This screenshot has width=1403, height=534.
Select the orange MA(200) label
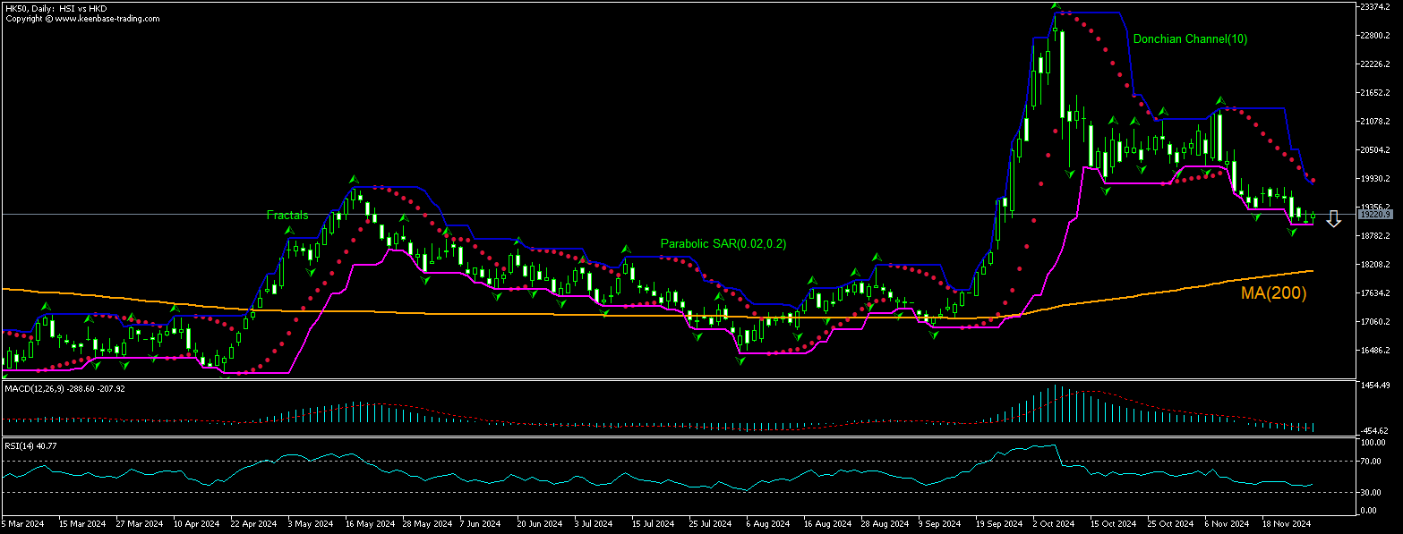coord(1273,292)
